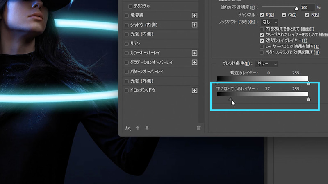Enable the カラーオーバーレイ checkbox

pos(126,53)
